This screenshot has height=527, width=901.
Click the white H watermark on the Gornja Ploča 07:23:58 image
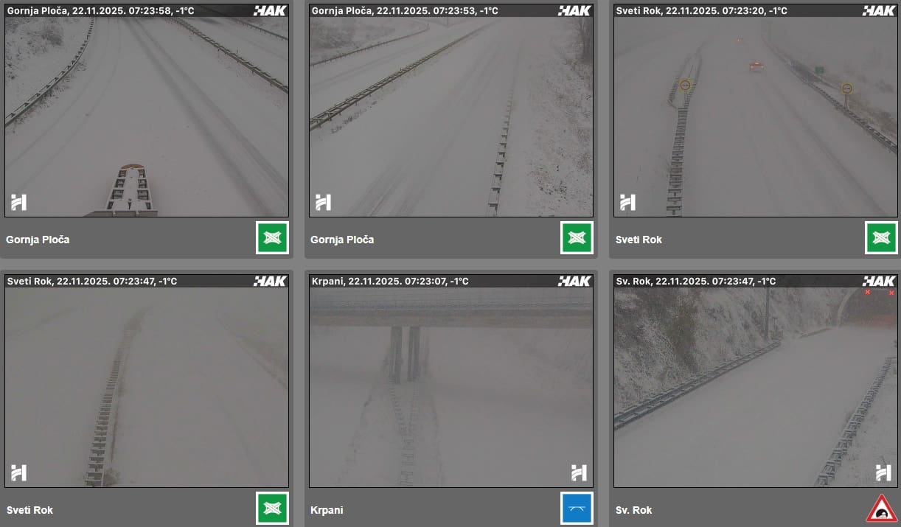[18, 202]
